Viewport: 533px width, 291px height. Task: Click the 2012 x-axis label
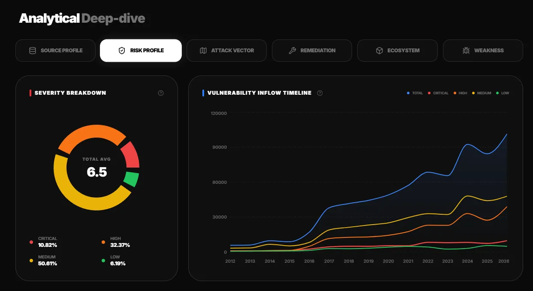coord(230,261)
